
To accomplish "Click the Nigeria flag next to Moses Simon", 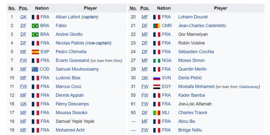I will click(x=157, y=60).
